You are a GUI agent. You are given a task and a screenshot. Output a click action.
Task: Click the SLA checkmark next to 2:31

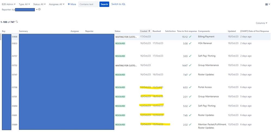point(190,96)
